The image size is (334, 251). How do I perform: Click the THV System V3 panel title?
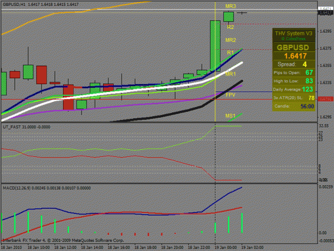293,33
